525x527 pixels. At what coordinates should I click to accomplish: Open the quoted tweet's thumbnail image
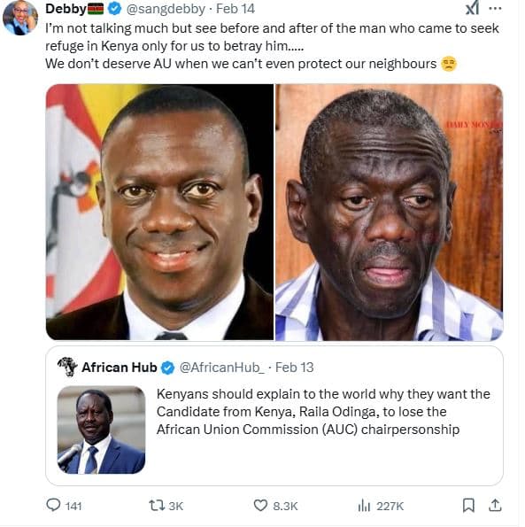(x=102, y=430)
